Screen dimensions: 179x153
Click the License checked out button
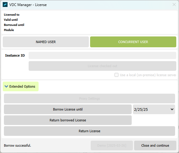pyautogui.click(x=102, y=66)
